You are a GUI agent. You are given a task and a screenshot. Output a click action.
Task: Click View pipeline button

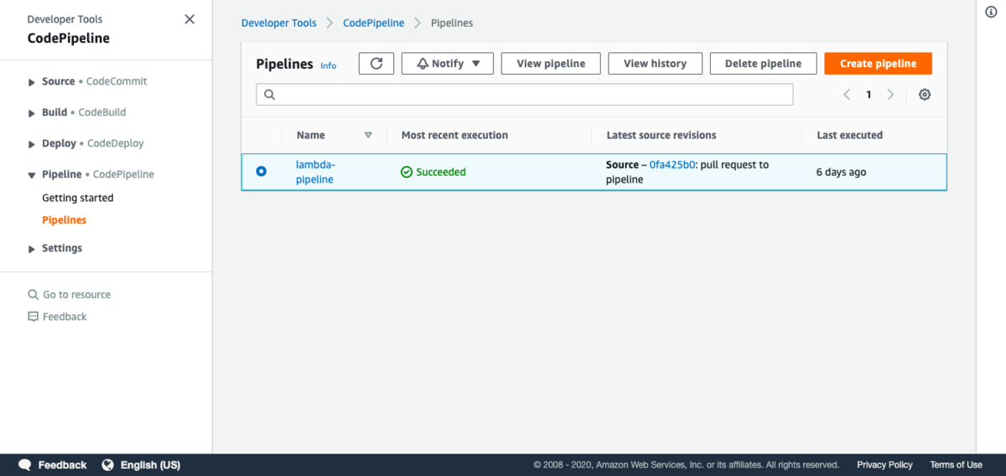pos(551,64)
